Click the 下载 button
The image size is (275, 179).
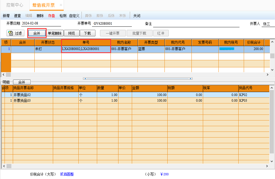pos(88,33)
